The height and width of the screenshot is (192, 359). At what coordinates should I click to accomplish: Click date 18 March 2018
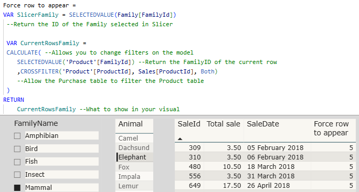click(271, 167)
